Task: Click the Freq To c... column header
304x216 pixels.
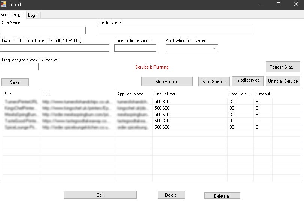Action: click(240, 94)
